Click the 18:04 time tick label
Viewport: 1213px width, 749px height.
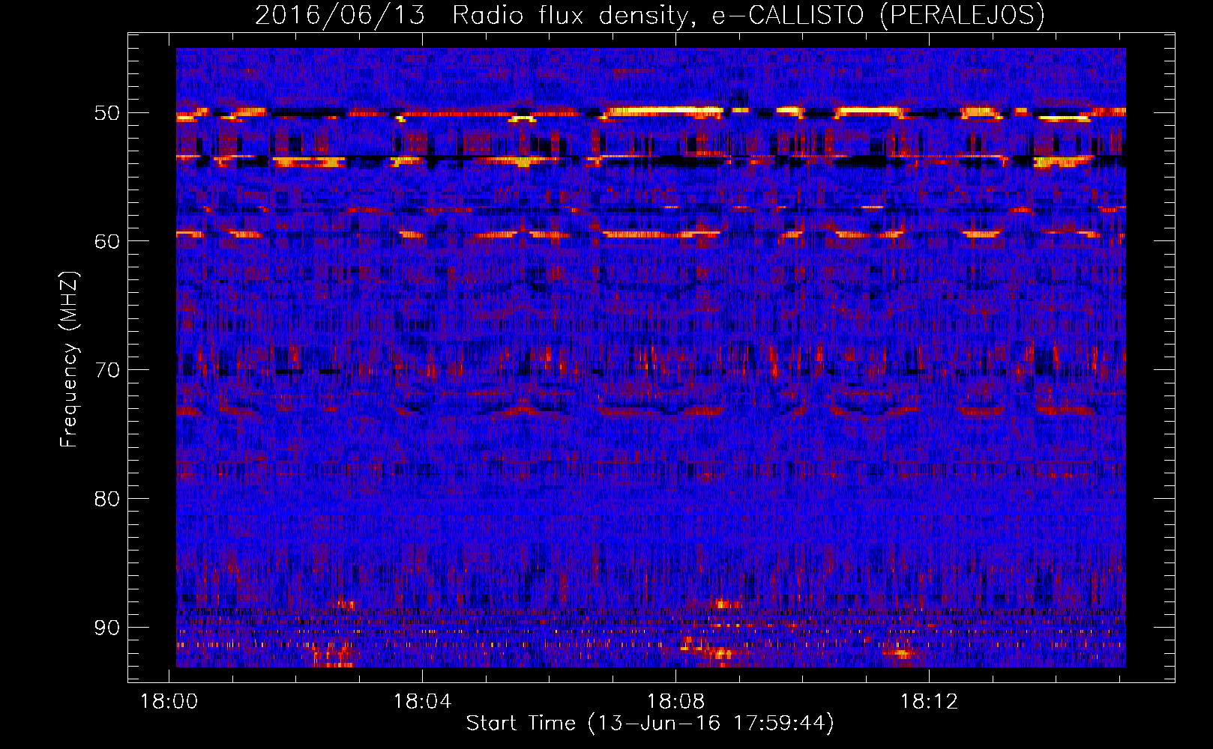click(422, 702)
